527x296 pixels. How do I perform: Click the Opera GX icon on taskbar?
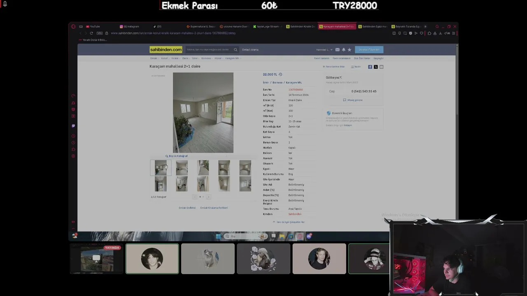pyautogui.click(x=300, y=236)
